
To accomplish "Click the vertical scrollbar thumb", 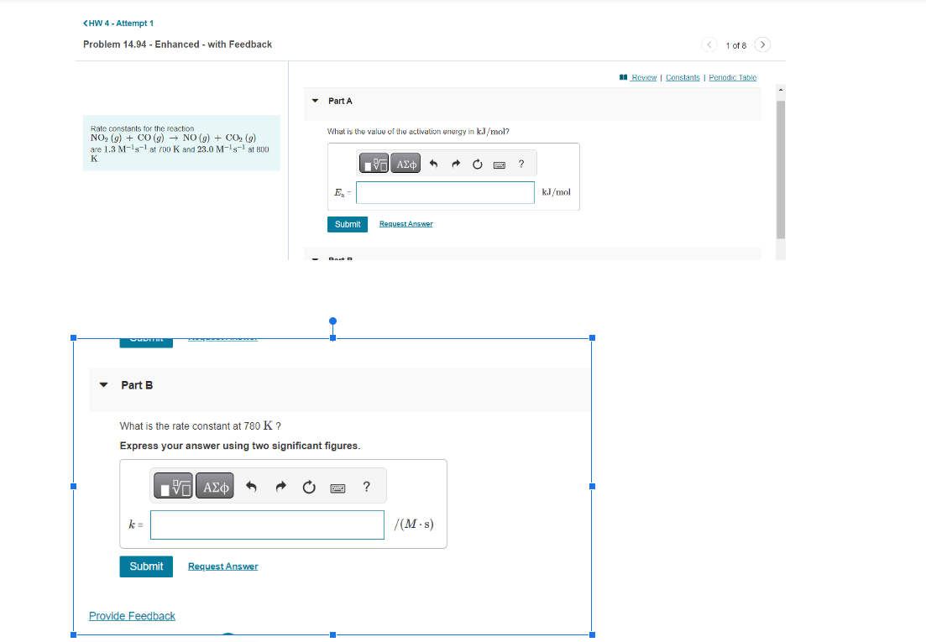I will click(781, 170).
